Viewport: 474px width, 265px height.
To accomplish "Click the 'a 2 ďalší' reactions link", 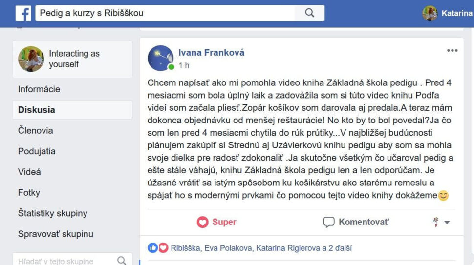I will [x=337, y=248].
